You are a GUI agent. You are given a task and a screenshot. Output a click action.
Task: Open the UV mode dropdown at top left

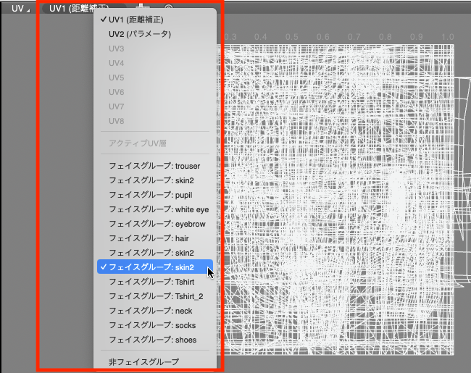pyautogui.click(x=21, y=9)
